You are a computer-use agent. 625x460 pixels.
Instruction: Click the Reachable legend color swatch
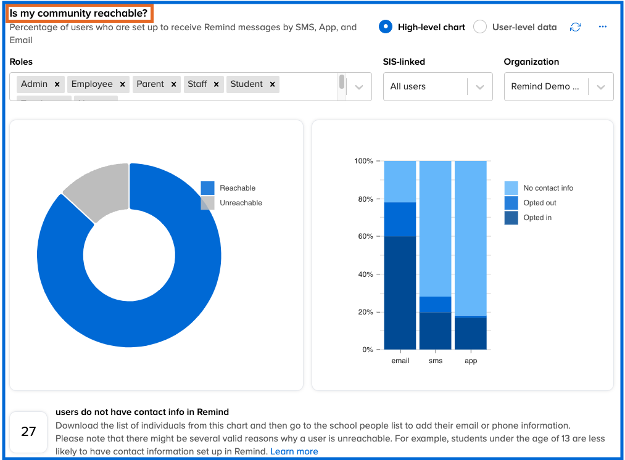click(207, 188)
